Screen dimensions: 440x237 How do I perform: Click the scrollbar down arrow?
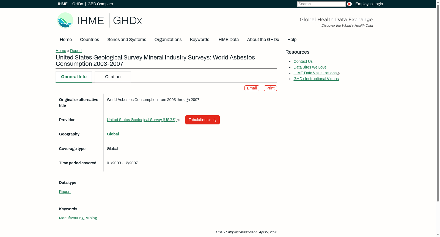(438, 235)
